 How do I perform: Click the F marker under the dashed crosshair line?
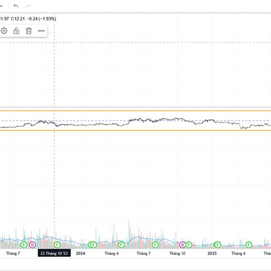click(x=57, y=245)
